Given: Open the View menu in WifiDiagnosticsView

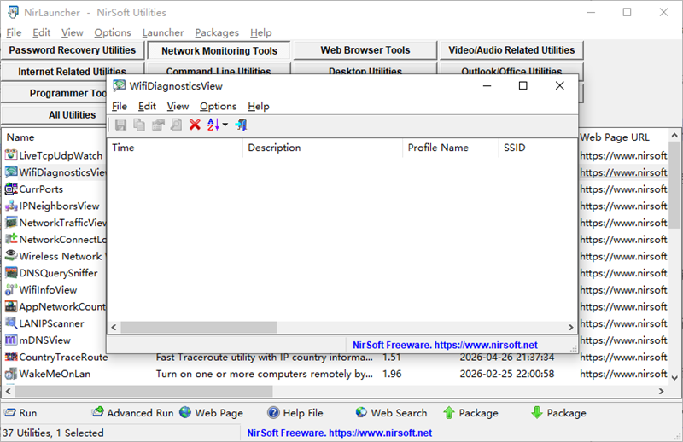Looking at the screenshot, I should 178,107.
